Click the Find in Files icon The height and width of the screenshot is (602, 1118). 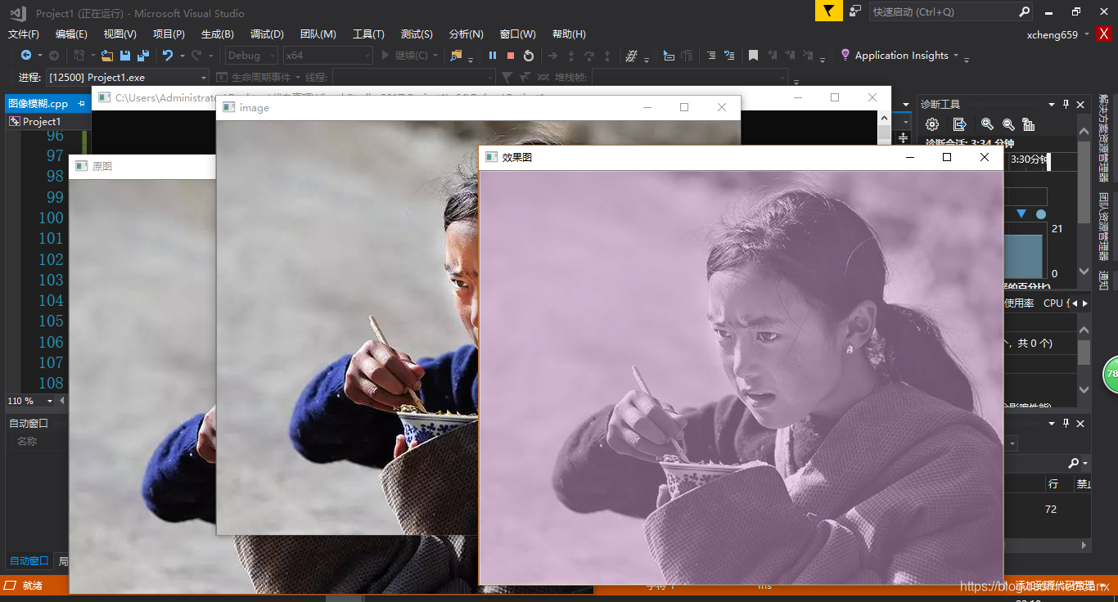(x=457, y=56)
